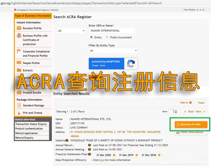The width and height of the screenshot is (211, 166).
Task: Open Corporate Compliance and Financial Profile
Action: [x=36, y=54]
